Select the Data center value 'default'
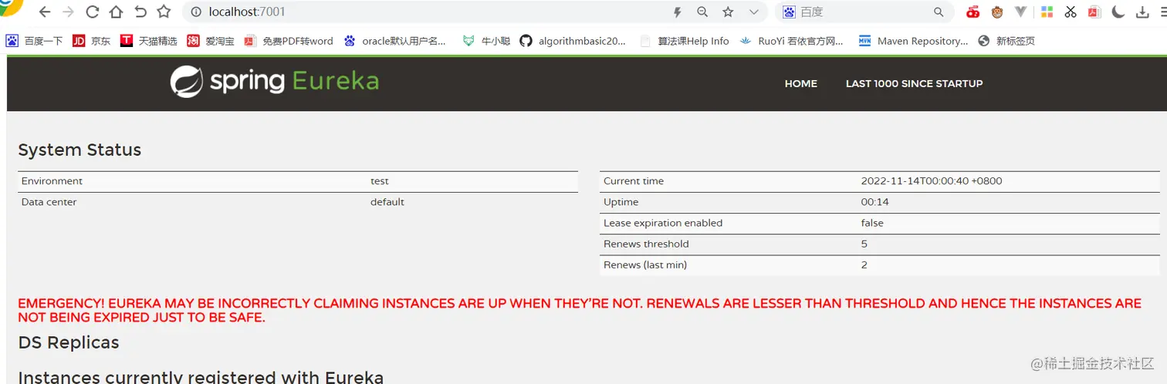This screenshot has height=384, width=1167. pos(387,202)
